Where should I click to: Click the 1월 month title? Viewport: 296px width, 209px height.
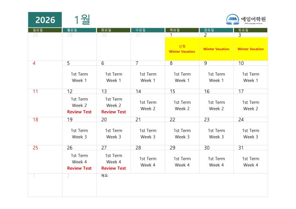click(x=82, y=20)
